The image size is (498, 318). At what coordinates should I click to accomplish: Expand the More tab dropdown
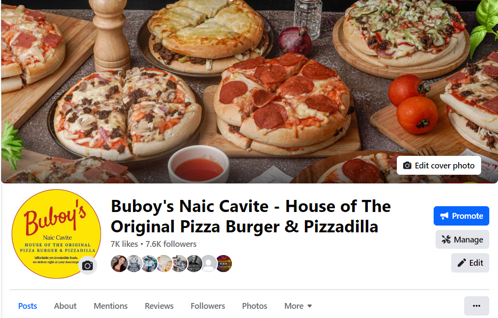(x=298, y=306)
